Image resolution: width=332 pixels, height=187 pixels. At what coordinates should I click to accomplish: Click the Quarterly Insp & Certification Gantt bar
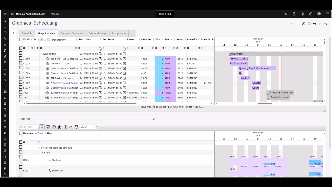(258, 68)
